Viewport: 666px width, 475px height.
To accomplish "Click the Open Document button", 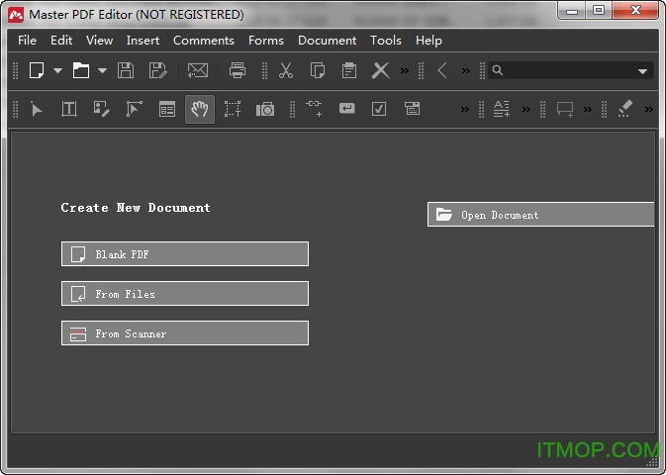I will [x=540, y=215].
